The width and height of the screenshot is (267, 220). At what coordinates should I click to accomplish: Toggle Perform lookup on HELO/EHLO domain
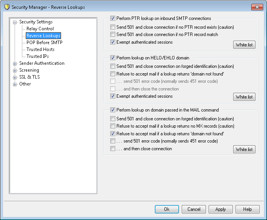[x=113, y=58]
